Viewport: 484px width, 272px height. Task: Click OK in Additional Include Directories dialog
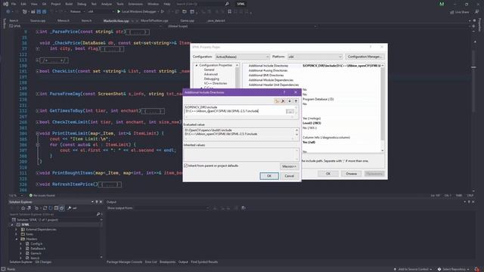coord(269,176)
